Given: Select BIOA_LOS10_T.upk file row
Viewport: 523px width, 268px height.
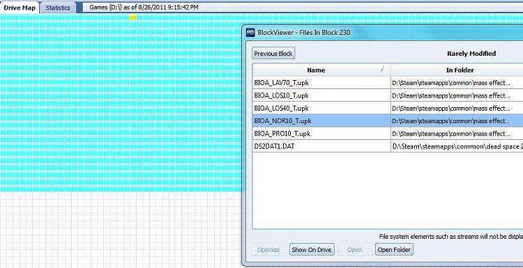Looking at the screenshot, I should pyautogui.click(x=388, y=95).
